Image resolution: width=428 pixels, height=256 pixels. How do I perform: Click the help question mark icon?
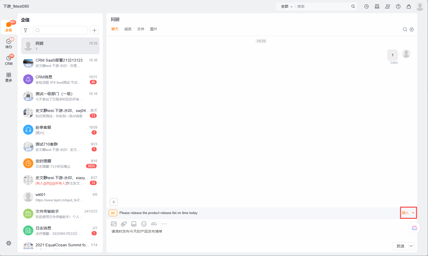pyautogui.click(x=398, y=7)
